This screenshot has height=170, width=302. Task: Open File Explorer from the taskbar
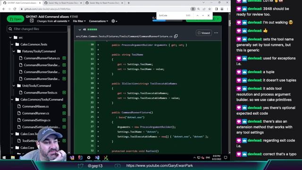pos(13,158)
